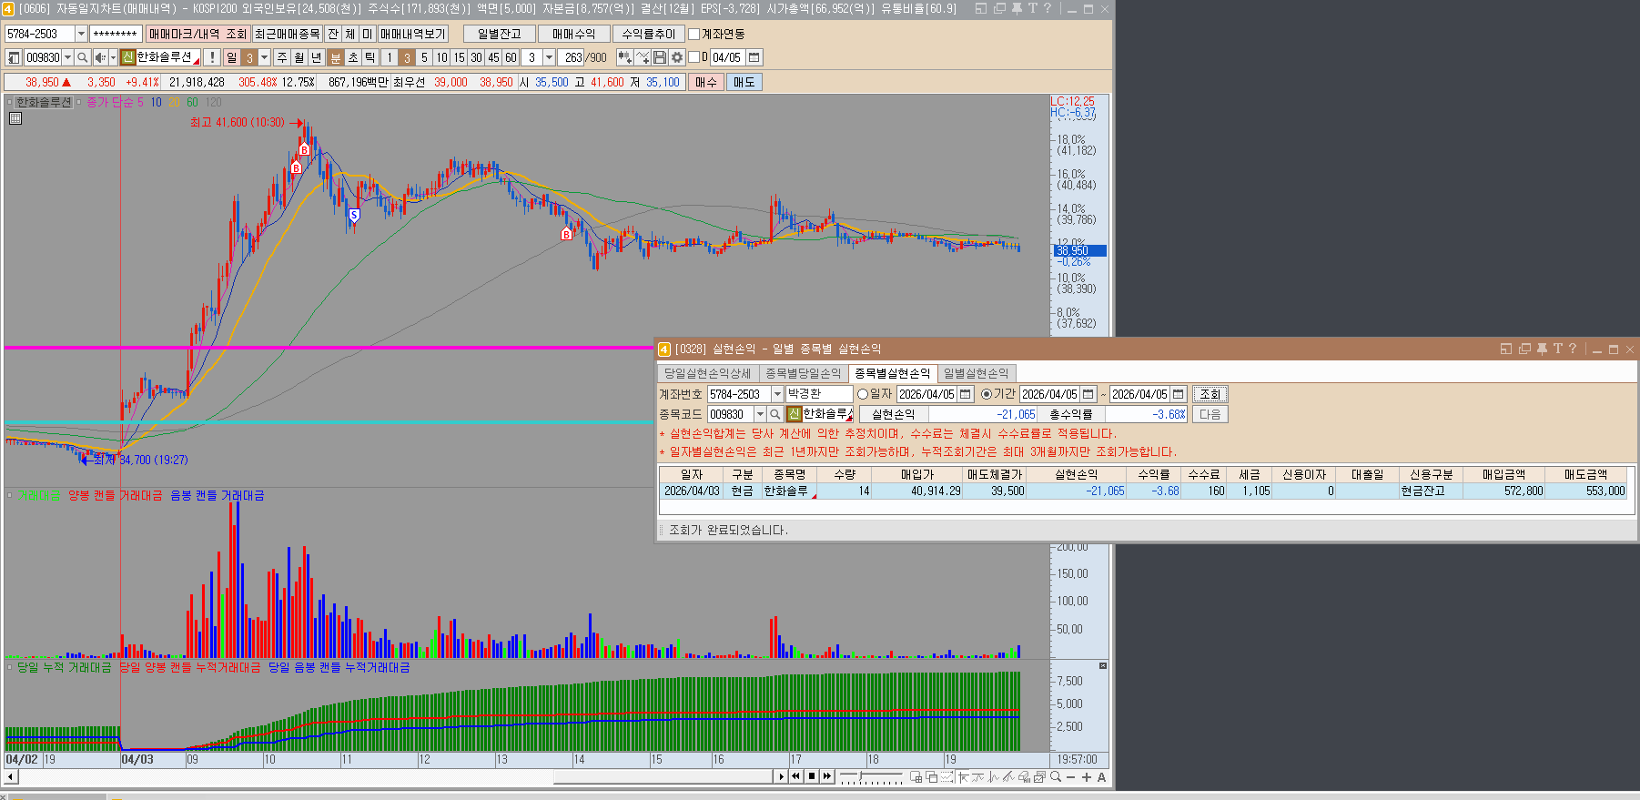Expand stock code 009830 dropdown in chart toolbar
The width and height of the screenshot is (1640, 800).
(x=67, y=57)
